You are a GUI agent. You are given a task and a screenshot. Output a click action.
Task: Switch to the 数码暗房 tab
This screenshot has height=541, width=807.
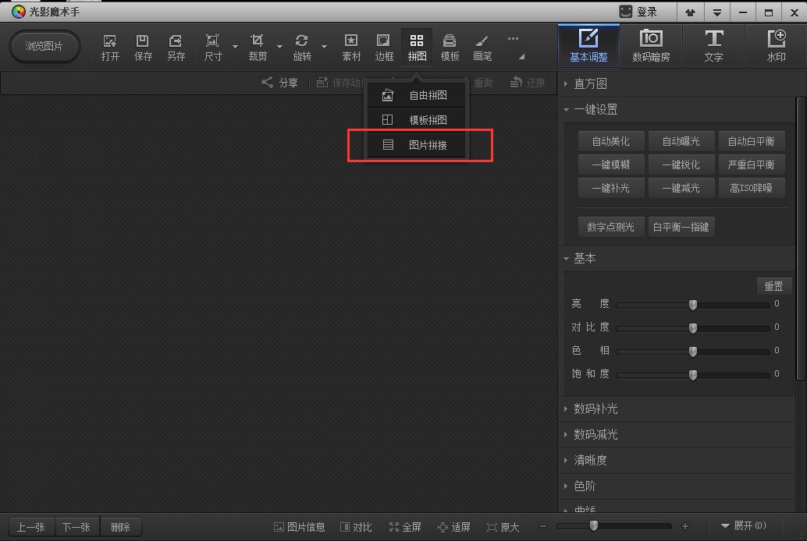650,46
